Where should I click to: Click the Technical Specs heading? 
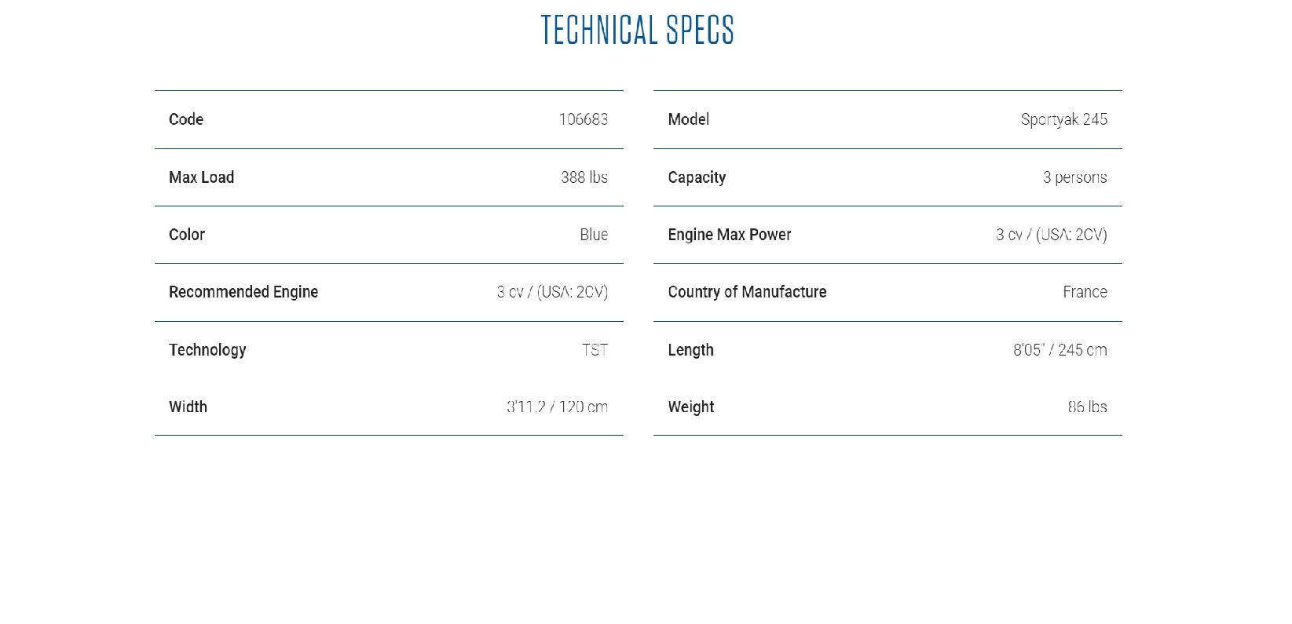click(x=637, y=31)
